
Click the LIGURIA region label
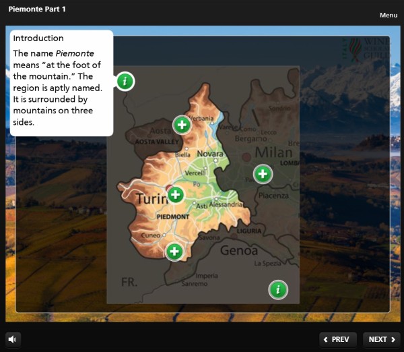coord(249,231)
